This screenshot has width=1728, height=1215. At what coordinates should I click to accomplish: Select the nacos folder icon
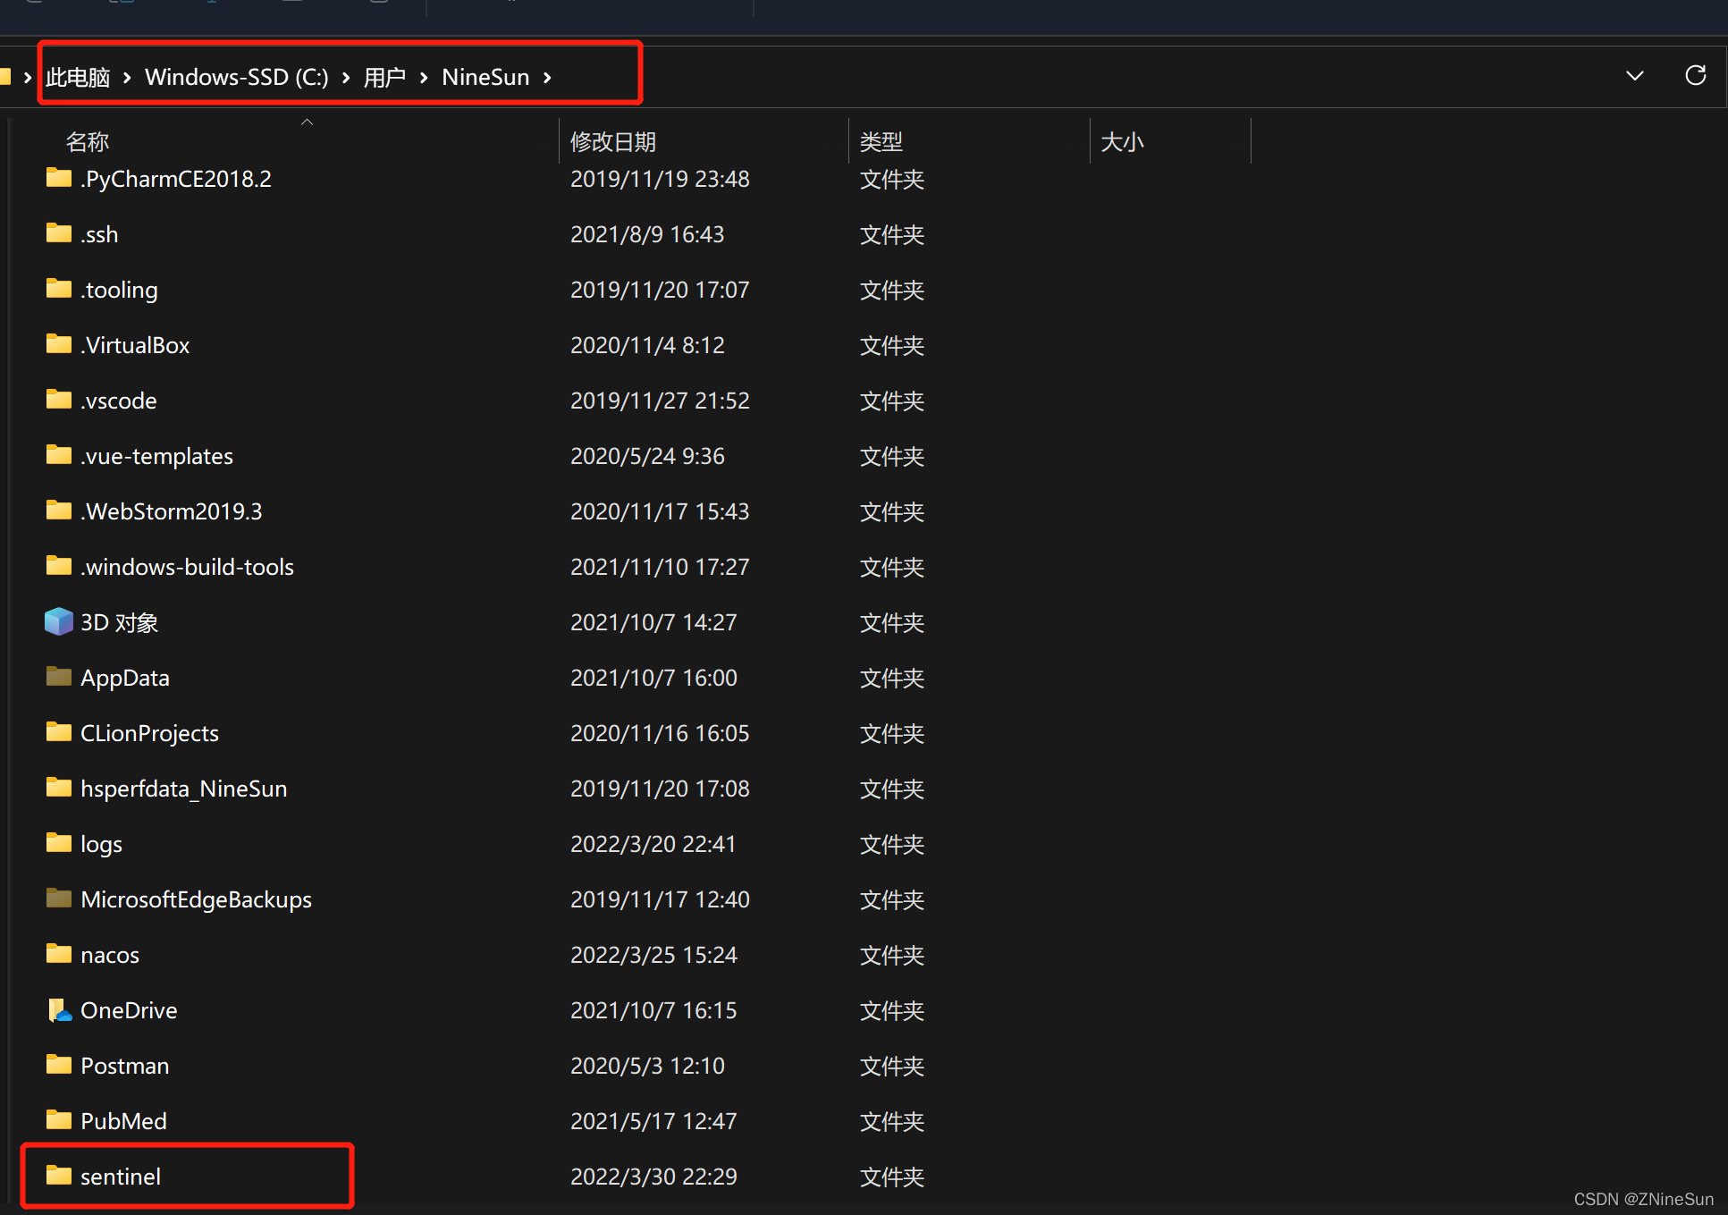coord(59,954)
